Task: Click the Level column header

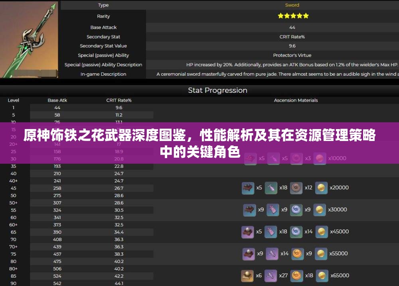Action: (14, 100)
